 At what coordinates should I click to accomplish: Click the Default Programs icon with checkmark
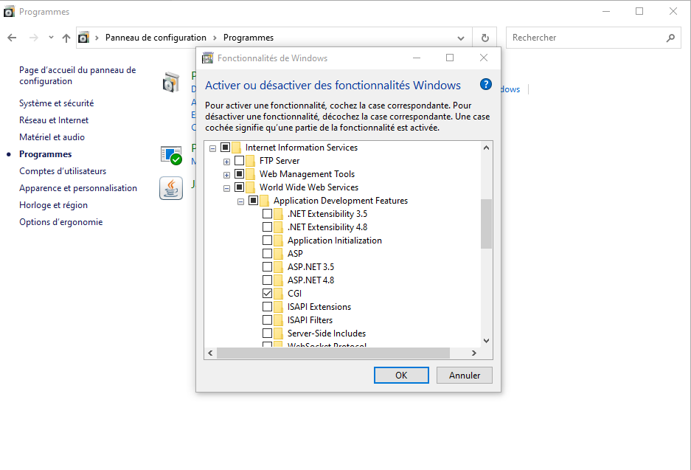(x=171, y=154)
